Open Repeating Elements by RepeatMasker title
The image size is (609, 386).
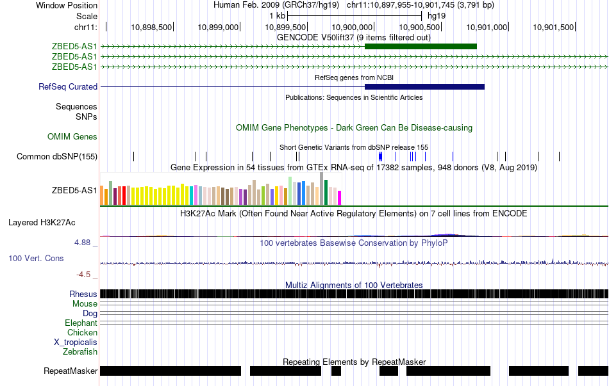point(355,362)
